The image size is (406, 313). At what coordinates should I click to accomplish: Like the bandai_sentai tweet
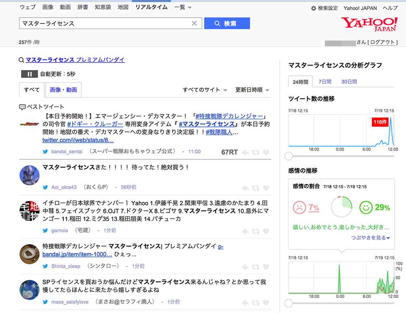tap(266, 152)
